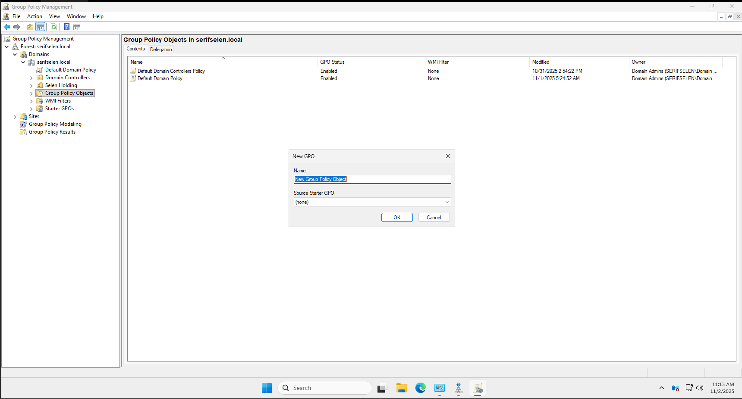This screenshot has height=399, width=742.
Task: Open Microsoft Edge from the taskbar
Action: click(420, 388)
